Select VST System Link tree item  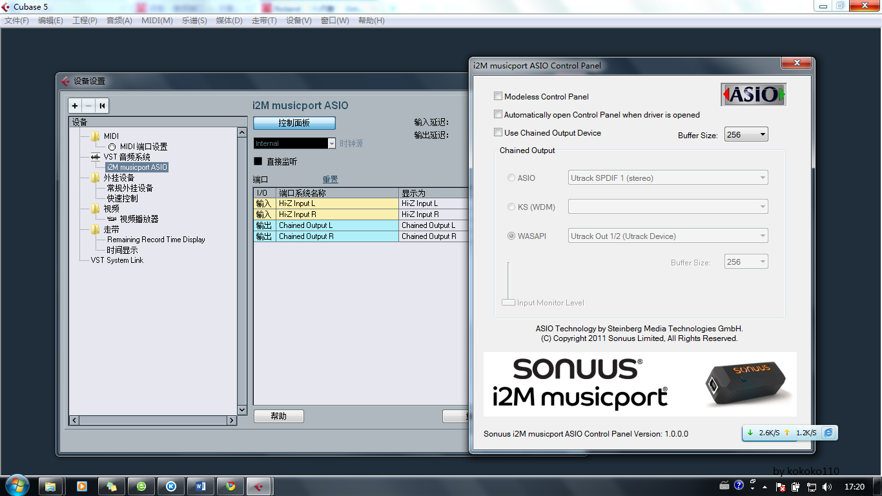click(x=117, y=260)
